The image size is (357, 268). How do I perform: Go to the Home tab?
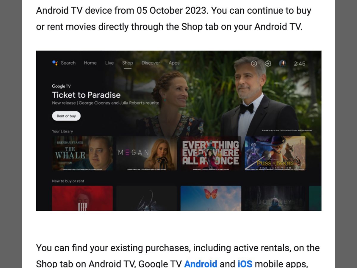coord(90,63)
